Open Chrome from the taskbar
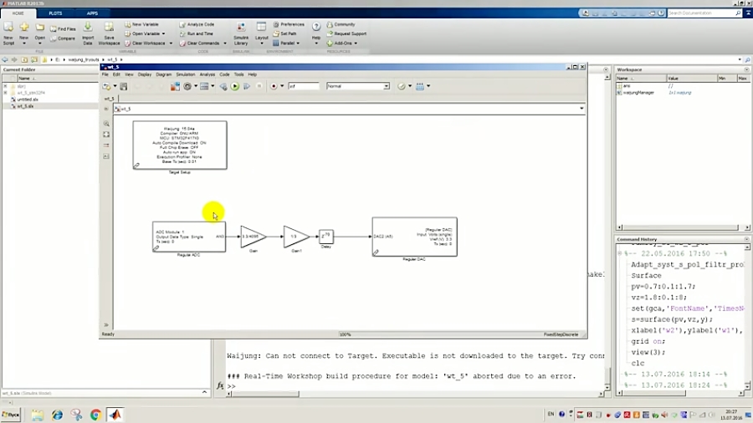Screen dimensions: 753x423 pyautogui.click(x=95, y=415)
